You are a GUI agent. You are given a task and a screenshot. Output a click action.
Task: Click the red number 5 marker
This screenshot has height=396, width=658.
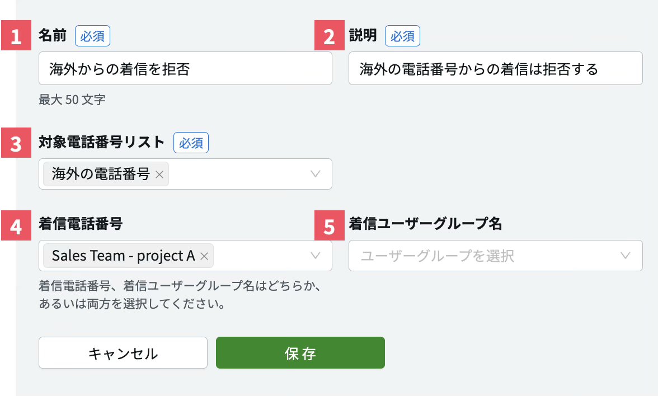coord(330,225)
